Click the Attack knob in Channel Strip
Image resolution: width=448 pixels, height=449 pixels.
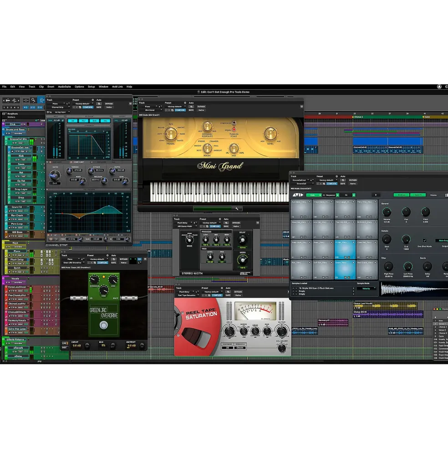click(x=91, y=171)
